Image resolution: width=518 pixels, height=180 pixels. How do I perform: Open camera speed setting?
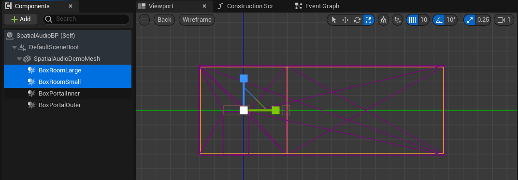[504, 20]
